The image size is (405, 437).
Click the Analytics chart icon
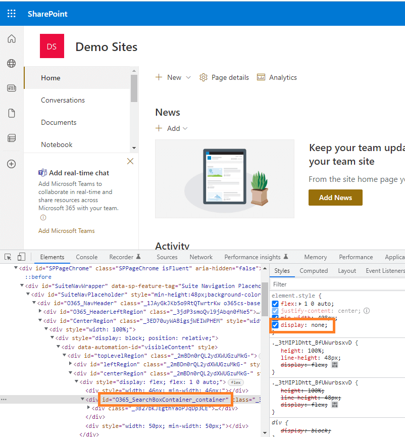pos(261,77)
